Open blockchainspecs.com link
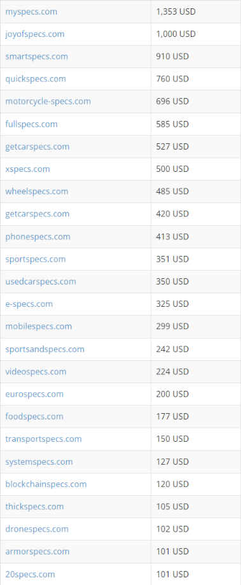Screen dimensions: 241x585 pos(46,484)
